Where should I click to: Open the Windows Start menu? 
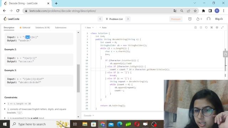coord(5,124)
